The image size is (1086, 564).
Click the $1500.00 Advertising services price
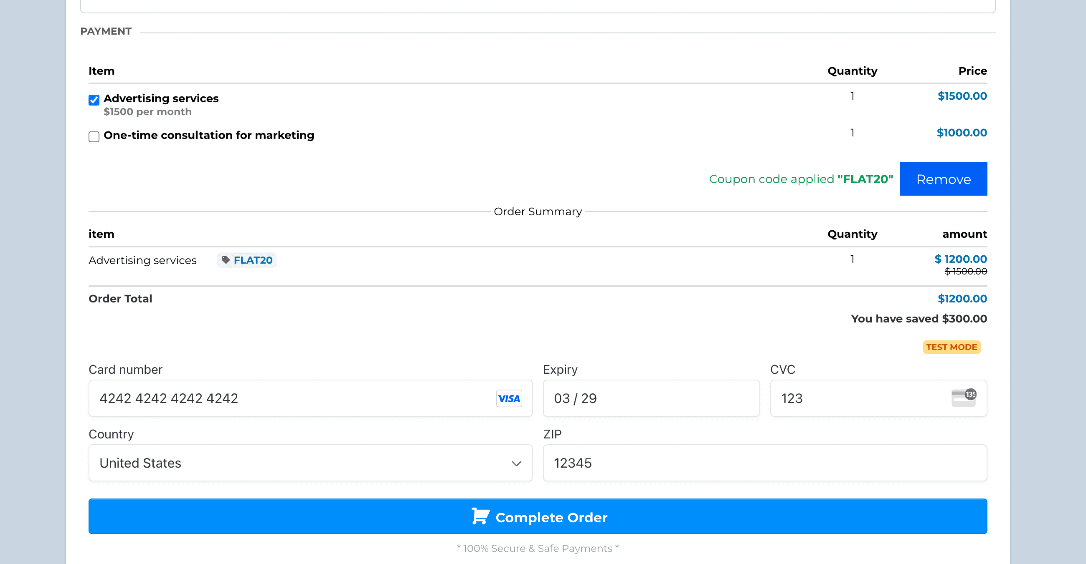pos(962,96)
